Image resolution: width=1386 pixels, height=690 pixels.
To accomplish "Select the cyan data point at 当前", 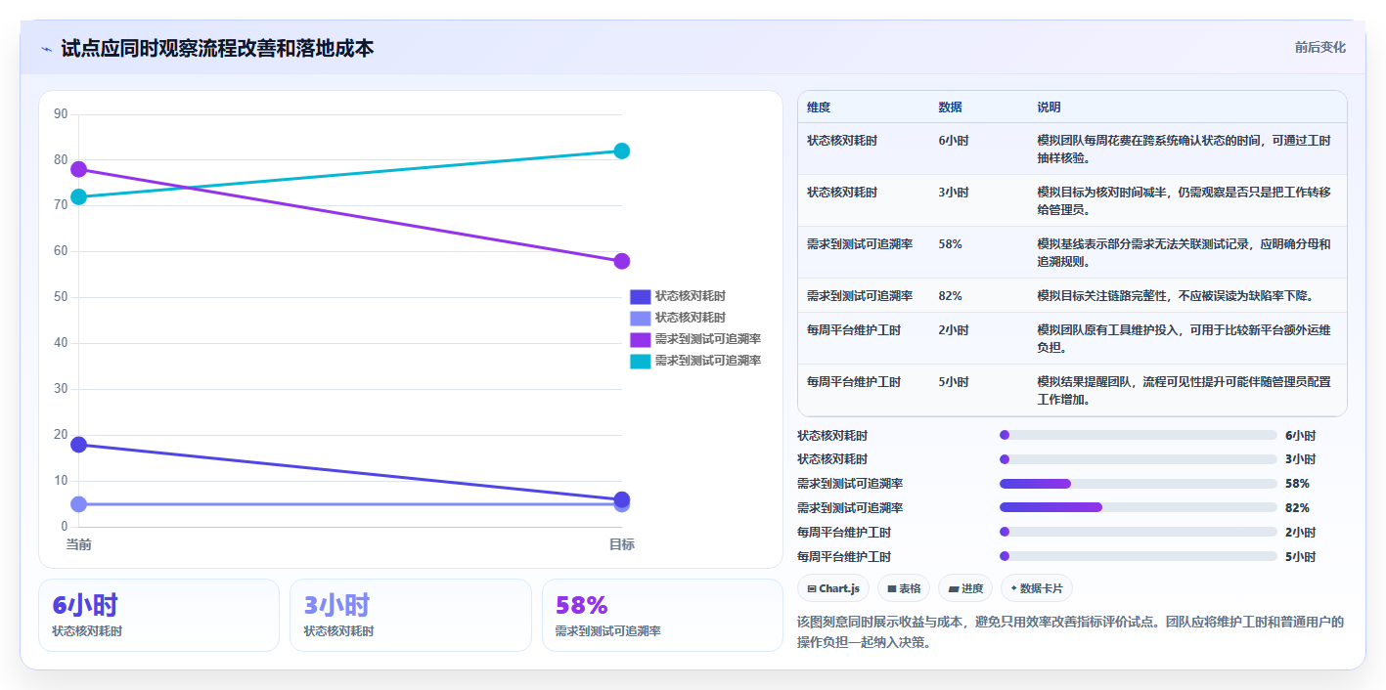I will pos(79,197).
